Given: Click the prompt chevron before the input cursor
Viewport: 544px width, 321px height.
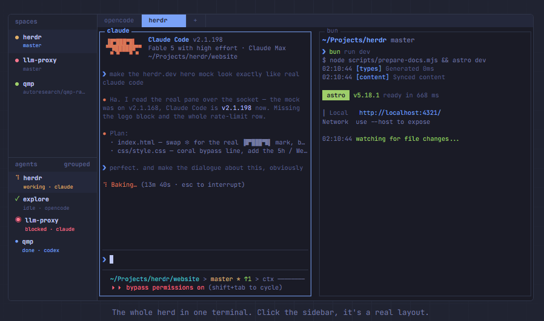Looking at the screenshot, I should [x=104, y=259].
